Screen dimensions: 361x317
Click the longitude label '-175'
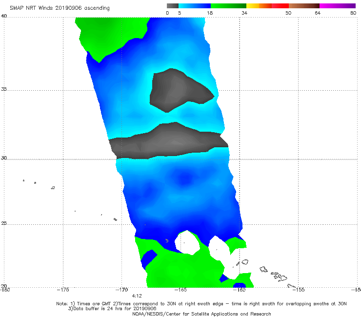click(63, 290)
